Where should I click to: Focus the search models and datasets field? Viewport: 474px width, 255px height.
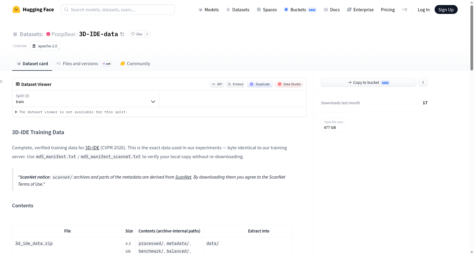(118, 9)
